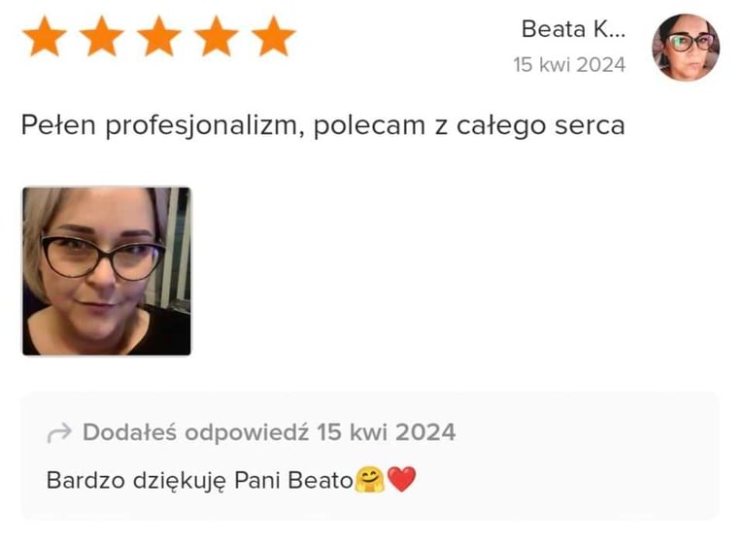Choose the fourth orange rating star
Image resolution: width=746 pixels, height=544 pixels.
(216, 37)
